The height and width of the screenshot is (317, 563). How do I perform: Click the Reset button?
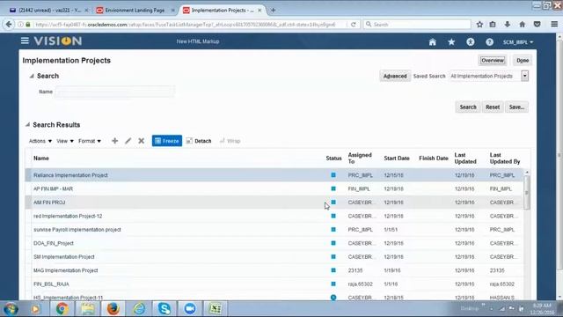pyautogui.click(x=493, y=107)
